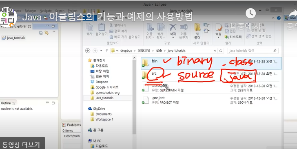Click 바로 가기 붙여넣기 (paste shortcut)
This screenshot has height=149, width=297.
coord(125,37)
